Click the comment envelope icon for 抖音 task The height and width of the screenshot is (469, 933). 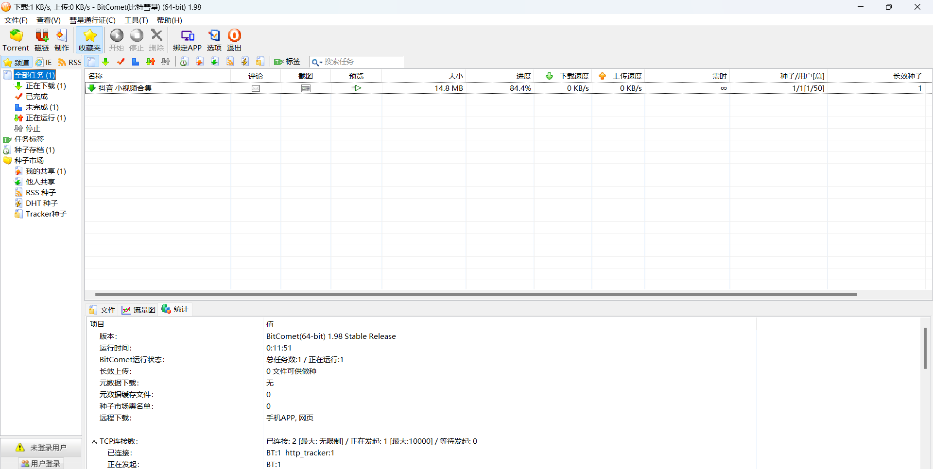(256, 88)
